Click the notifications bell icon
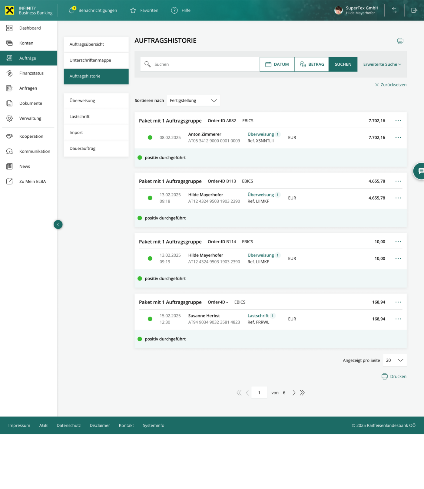 [x=71, y=10]
